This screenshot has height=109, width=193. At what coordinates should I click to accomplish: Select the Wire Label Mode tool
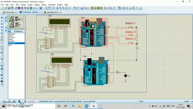2,27
